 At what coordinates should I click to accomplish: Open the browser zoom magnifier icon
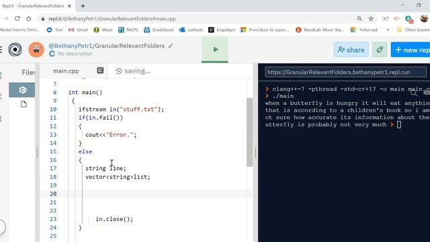pyautogui.click(x=359, y=18)
